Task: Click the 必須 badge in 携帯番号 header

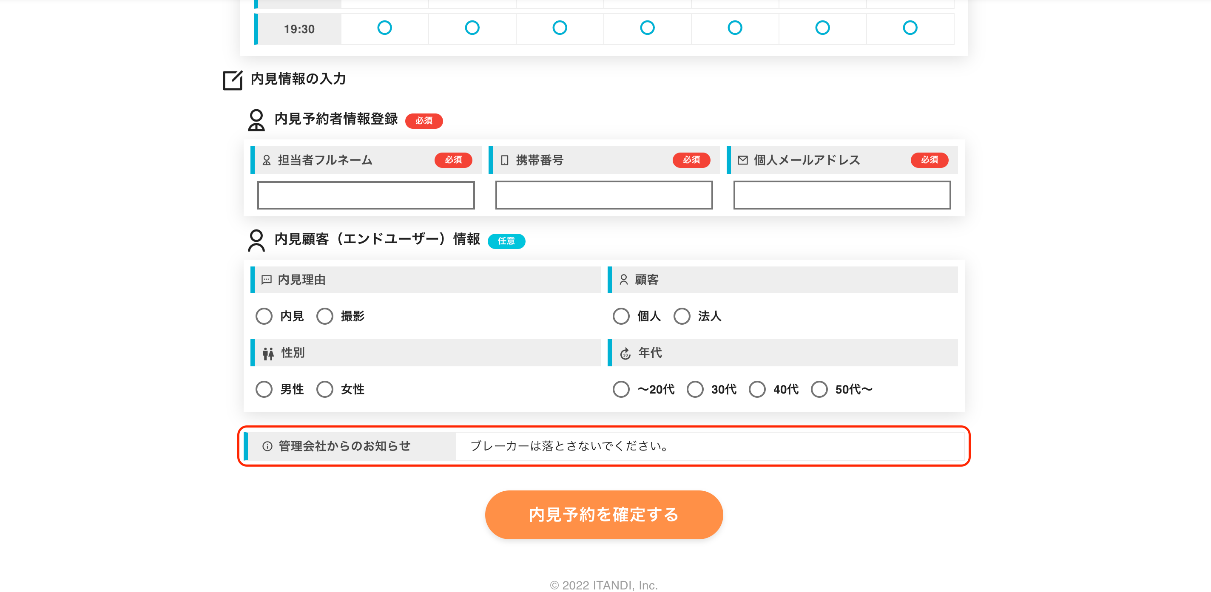Action: (x=691, y=160)
